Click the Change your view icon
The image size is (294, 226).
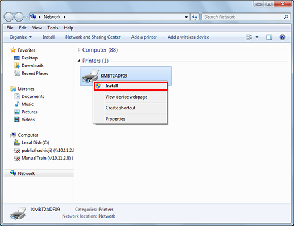pyautogui.click(x=249, y=37)
